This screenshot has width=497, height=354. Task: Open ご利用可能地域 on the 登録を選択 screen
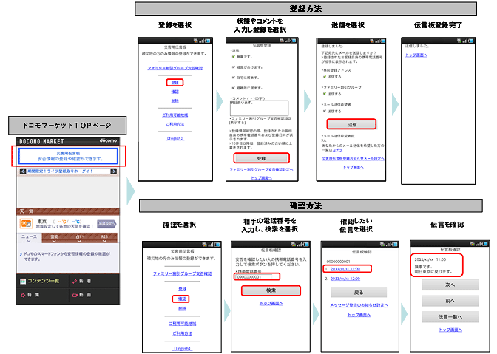click(175, 115)
